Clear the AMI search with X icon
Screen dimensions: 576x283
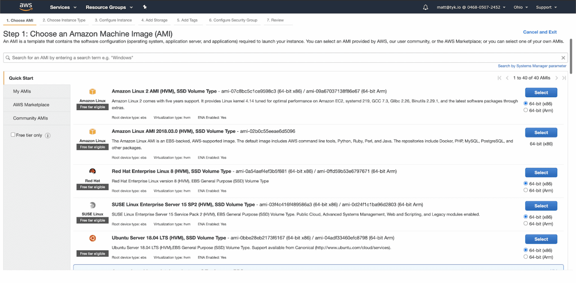click(x=563, y=58)
